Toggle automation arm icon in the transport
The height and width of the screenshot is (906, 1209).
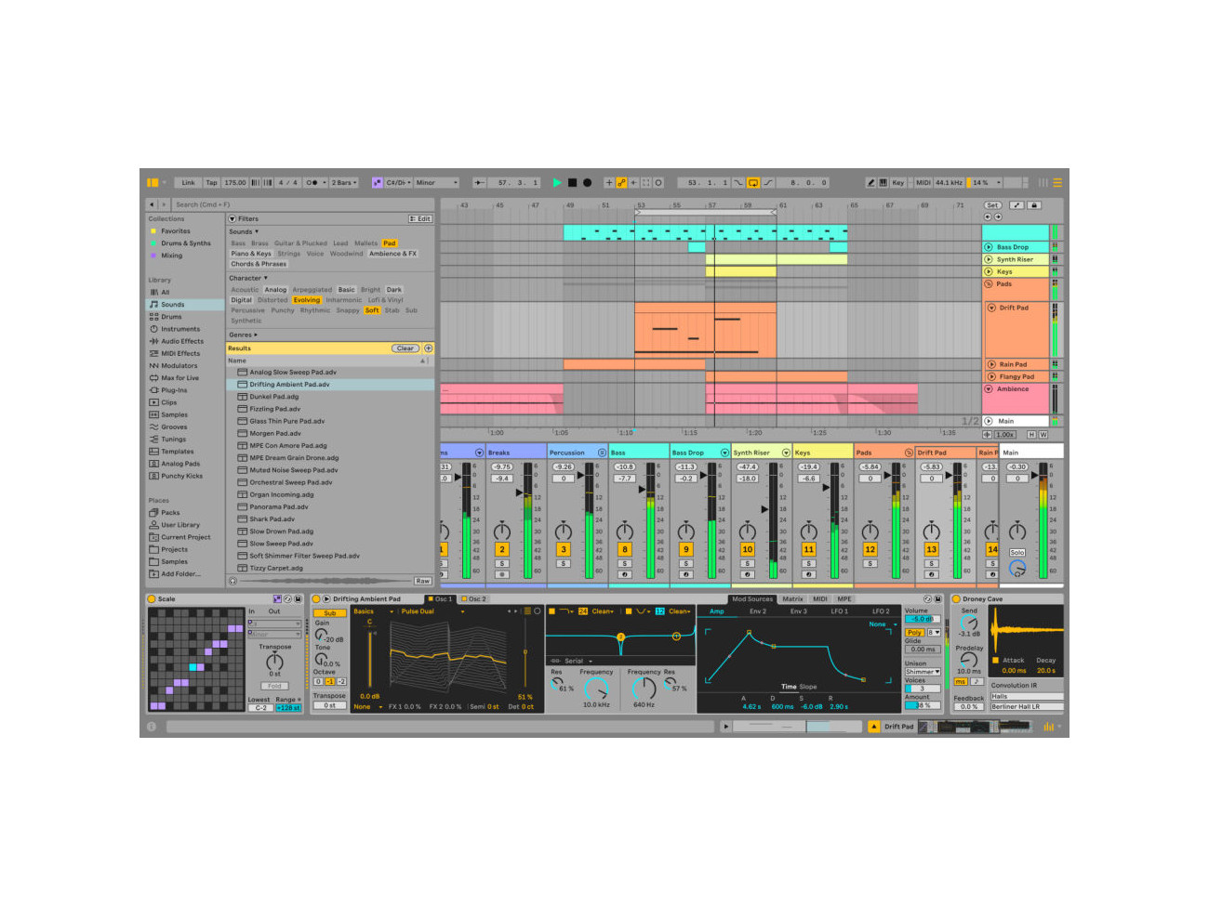(x=621, y=183)
